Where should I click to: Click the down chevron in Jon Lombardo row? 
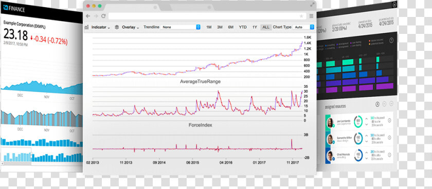click(x=367, y=125)
